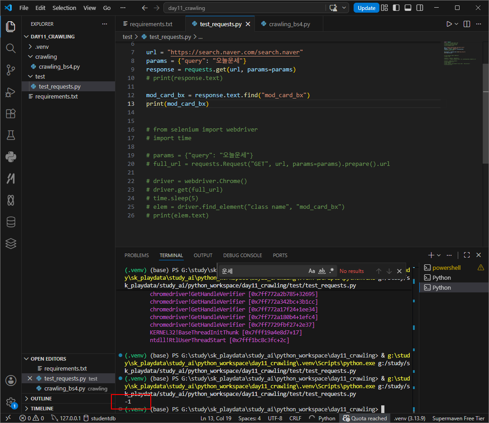Go forward using the navigation arrow
This screenshot has height=423, width=489.
click(157, 8)
